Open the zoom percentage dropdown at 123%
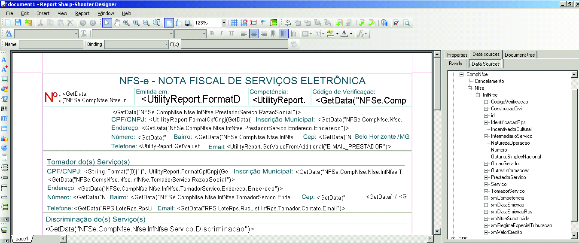This screenshot has height=243, width=579. pyautogui.click(x=224, y=23)
